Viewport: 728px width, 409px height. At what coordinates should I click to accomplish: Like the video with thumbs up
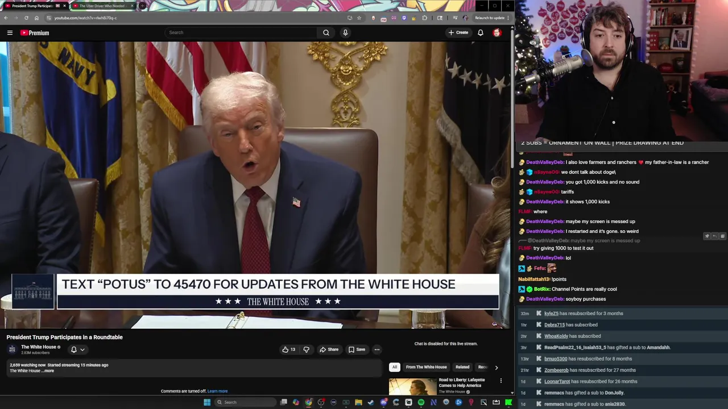click(289, 349)
